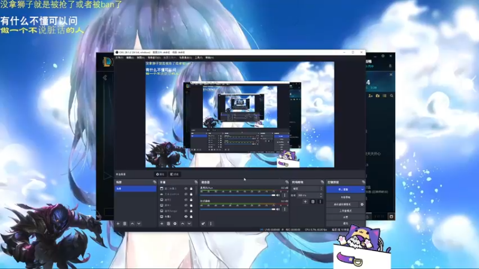Click back arrow in League client window

(x=105, y=78)
